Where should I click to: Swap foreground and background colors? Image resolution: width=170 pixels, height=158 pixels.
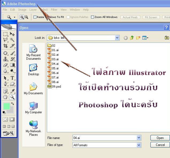click(x=13, y=104)
